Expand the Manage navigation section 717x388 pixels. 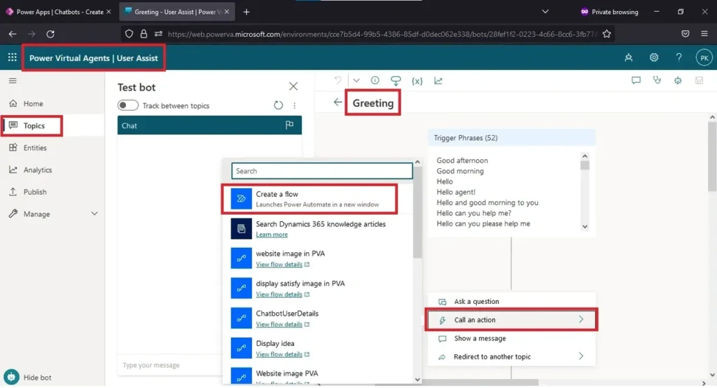pyautogui.click(x=95, y=214)
